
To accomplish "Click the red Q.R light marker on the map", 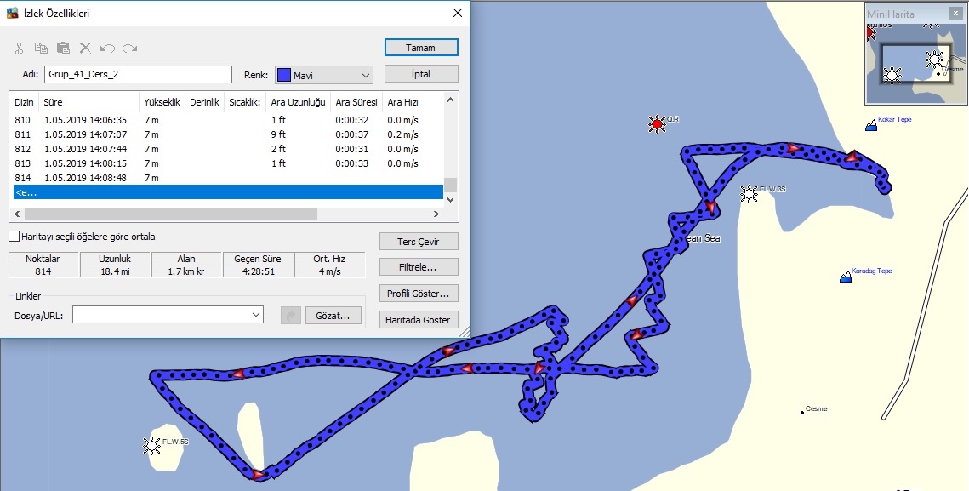I will click(657, 124).
